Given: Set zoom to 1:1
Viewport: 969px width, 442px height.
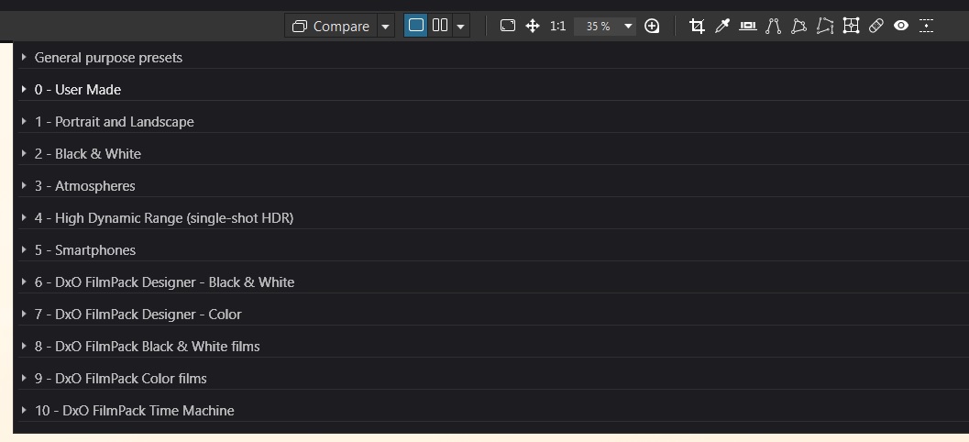Looking at the screenshot, I should pyautogui.click(x=557, y=26).
